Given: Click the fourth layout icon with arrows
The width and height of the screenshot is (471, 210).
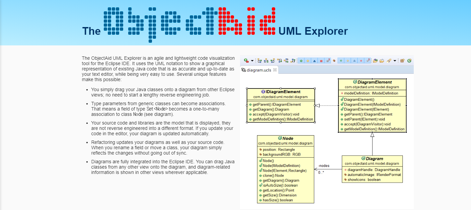Looking at the screenshot, I should coord(280,61).
